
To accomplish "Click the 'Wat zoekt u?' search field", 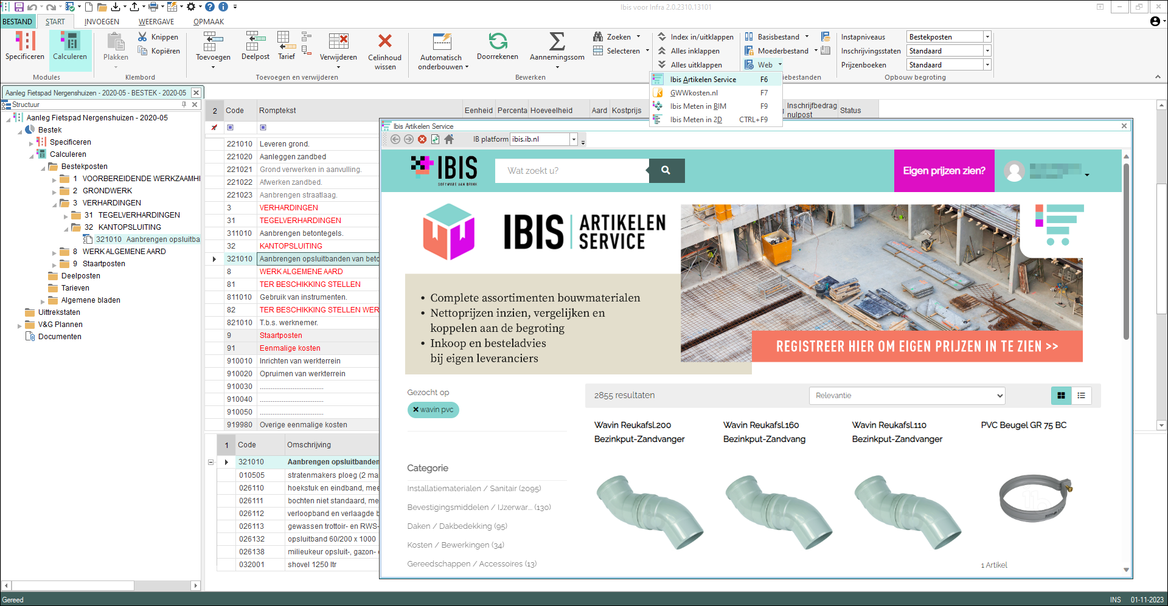I will 572,171.
